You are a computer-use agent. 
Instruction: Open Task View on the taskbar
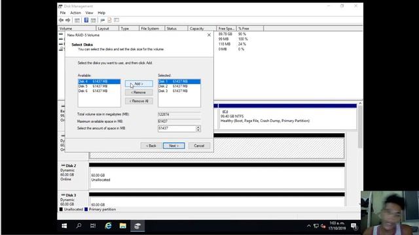click(x=93, y=226)
